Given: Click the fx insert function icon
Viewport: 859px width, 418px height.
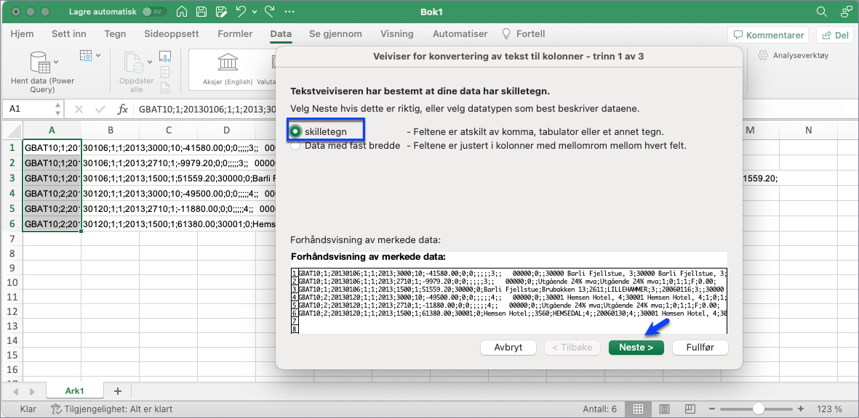Looking at the screenshot, I should click(x=123, y=110).
